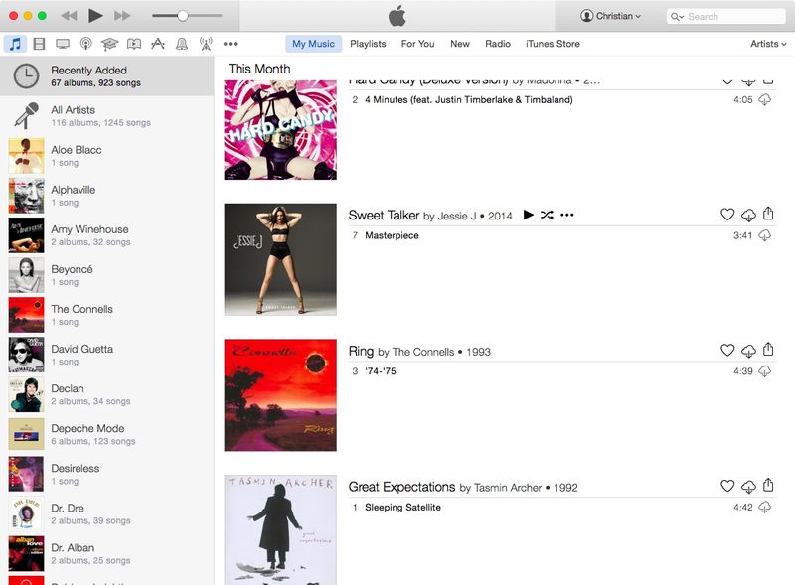The height and width of the screenshot is (585, 795).
Task: Select Recently Added in the sidebar
Action: click(106, 76)
